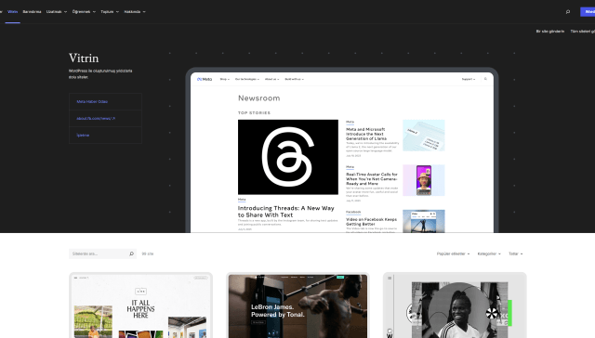Screen dimensions: 595x338
Task: Open the about.fb.com/news external link
Action: pos(96,118)
